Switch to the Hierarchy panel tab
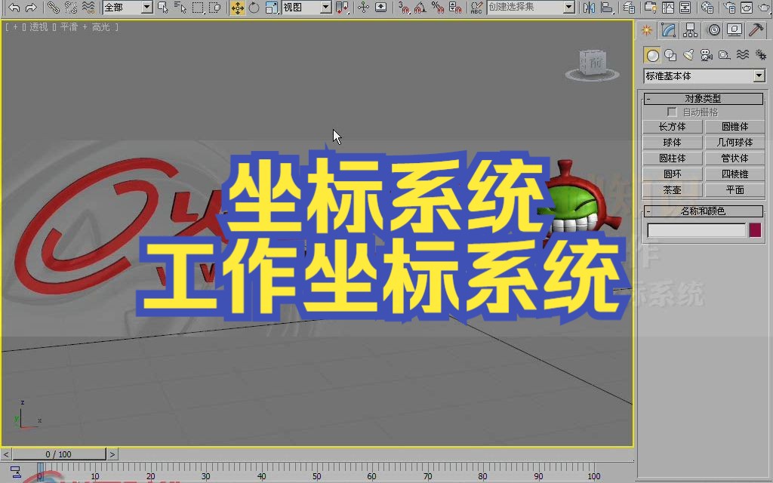Viewport: 773px width, 483px height. click(689, 29)
